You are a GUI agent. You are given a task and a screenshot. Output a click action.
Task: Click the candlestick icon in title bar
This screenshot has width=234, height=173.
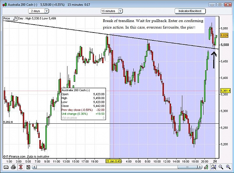click(4, 5)
